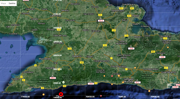Click the route 483 road shield
Image resolution: width=180 pixels, height=99 pixels.
[x=153, y=52]
